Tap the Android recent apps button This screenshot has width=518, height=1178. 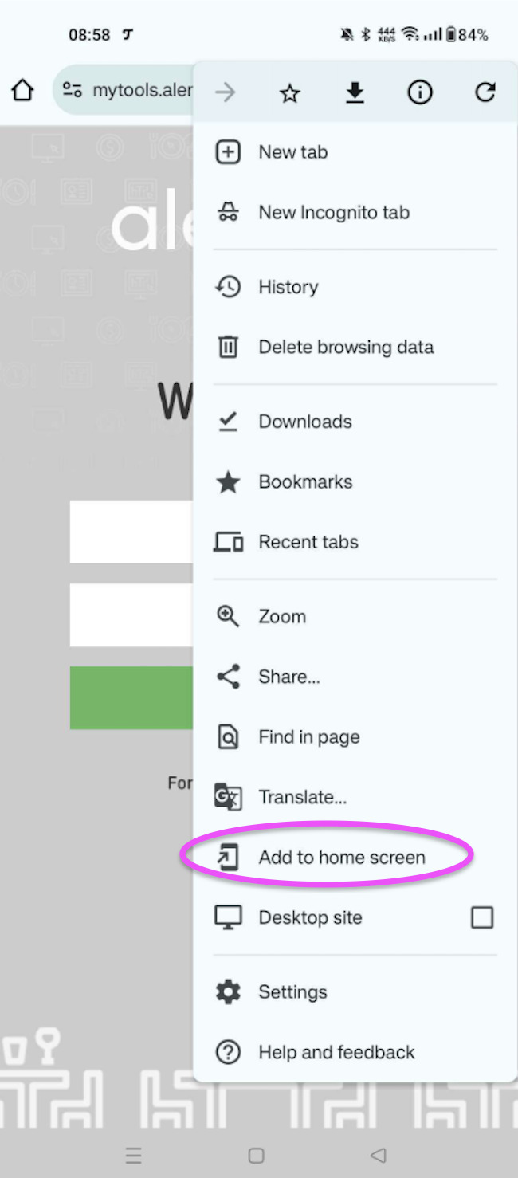tap(134, 1155)
